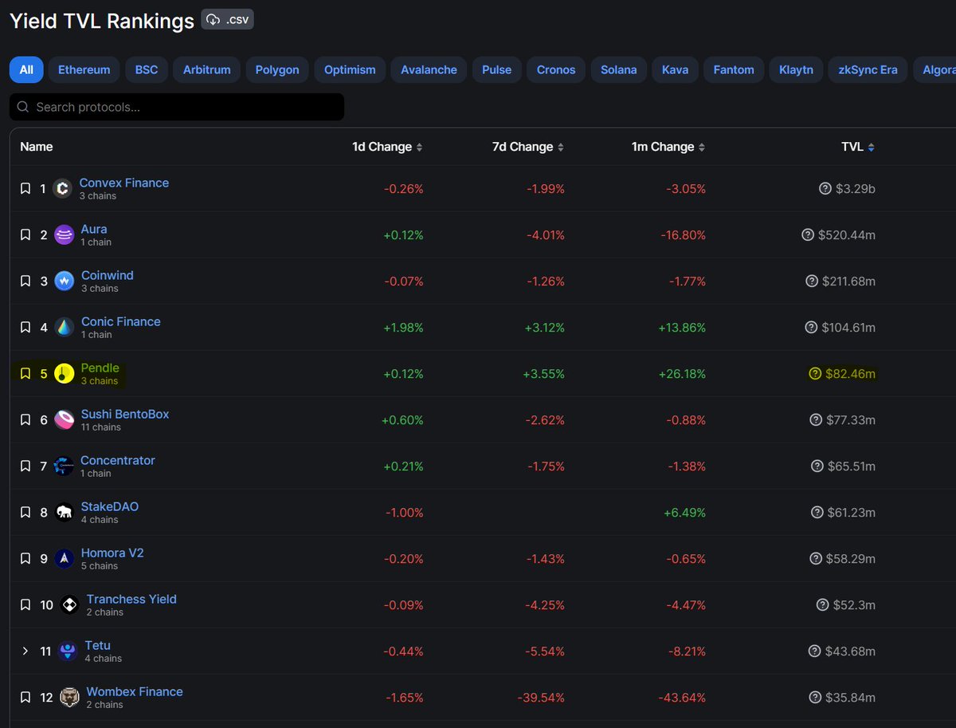Filter by Cronos chain

coord(556,69)
